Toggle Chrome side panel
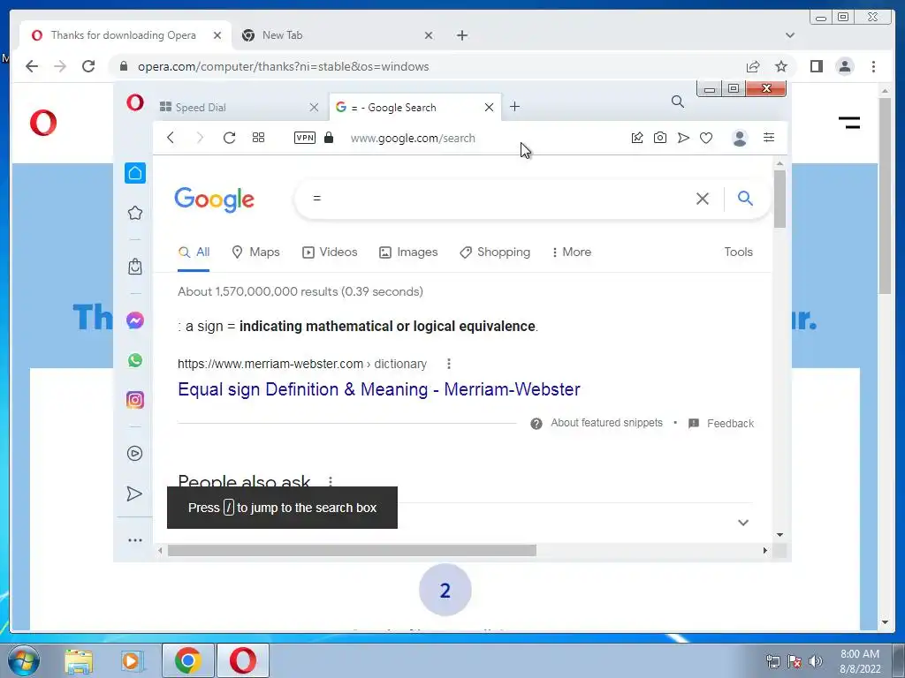Screen dimensions: 905x678 click(816, 66)
